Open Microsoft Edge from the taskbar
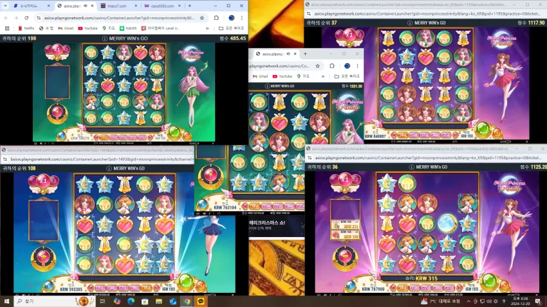 pyautogui.click(x=131, y=301)
